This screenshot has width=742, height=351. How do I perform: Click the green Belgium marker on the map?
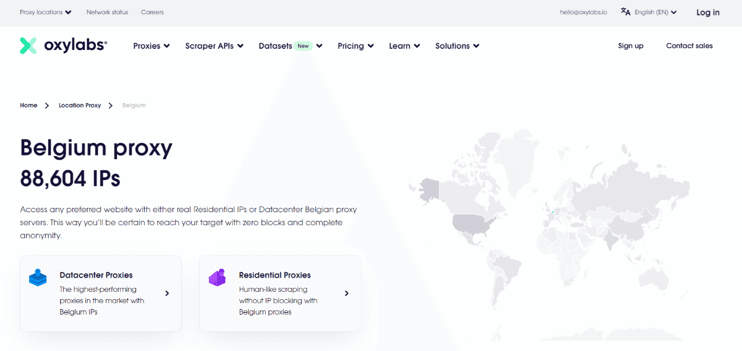553,212
